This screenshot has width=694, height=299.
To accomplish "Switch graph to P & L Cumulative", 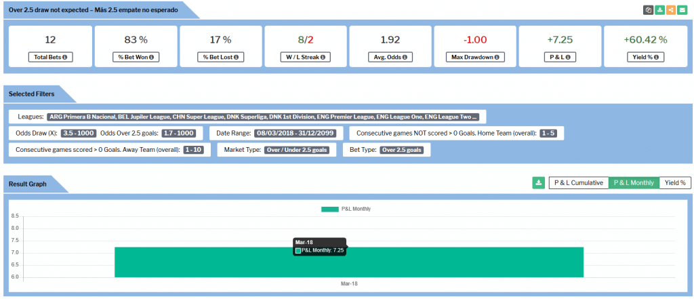I will (579, 182).
